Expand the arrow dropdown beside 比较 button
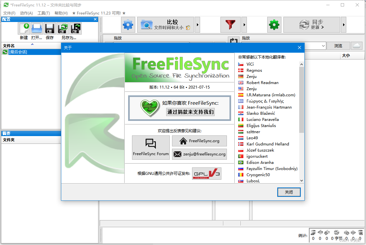 click(x=198, y=25)
